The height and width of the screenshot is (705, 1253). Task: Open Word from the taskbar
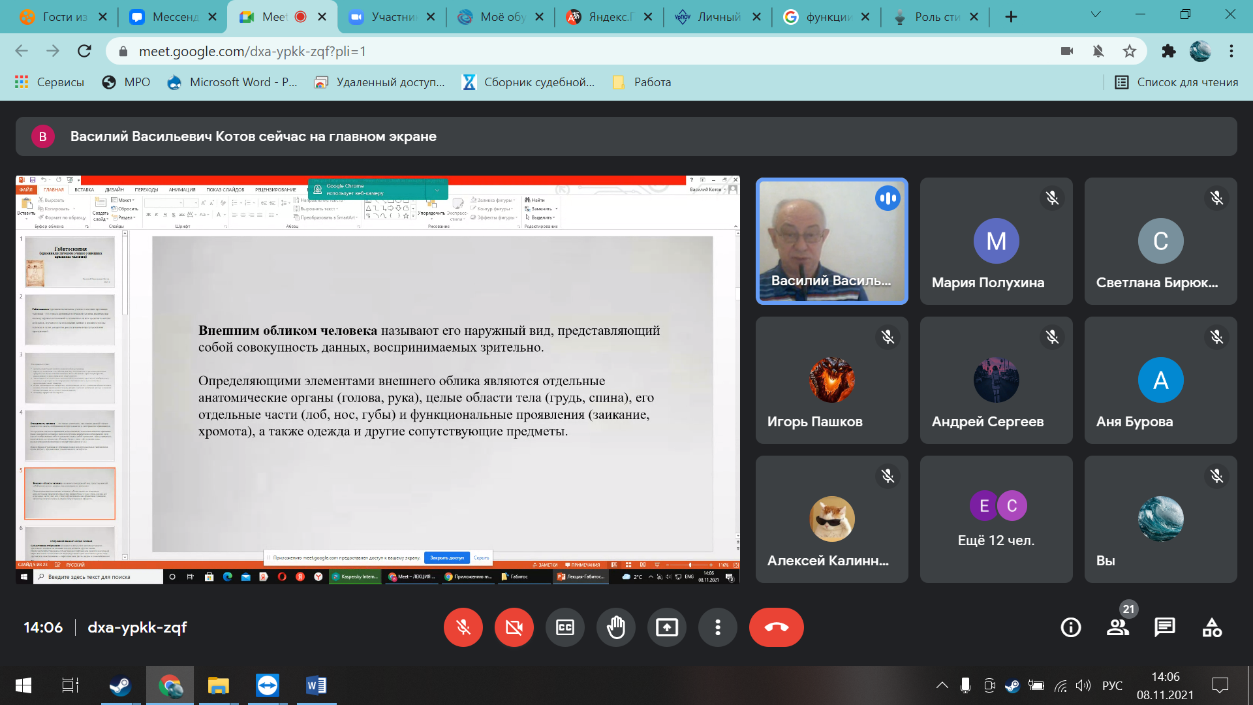point(317,685)
